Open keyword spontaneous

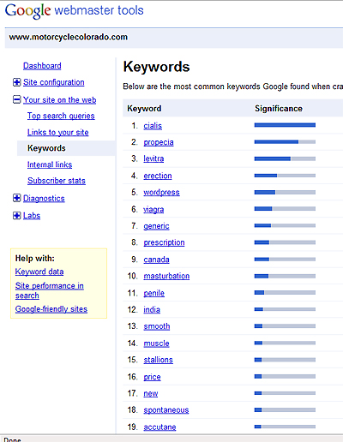166,410
